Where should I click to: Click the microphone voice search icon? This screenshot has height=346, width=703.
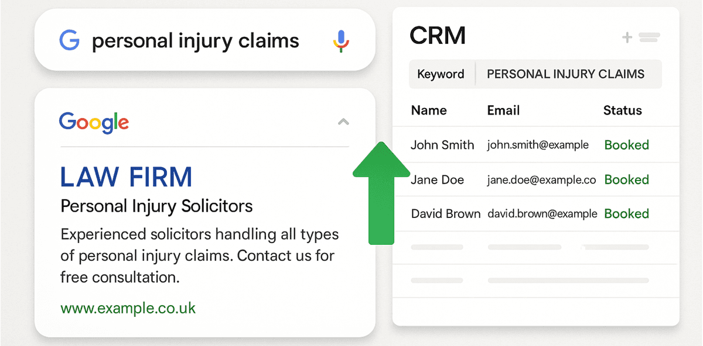pos(341,41)
